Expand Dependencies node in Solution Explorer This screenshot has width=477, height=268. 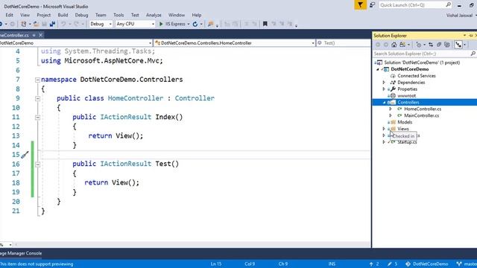point(384,83)
